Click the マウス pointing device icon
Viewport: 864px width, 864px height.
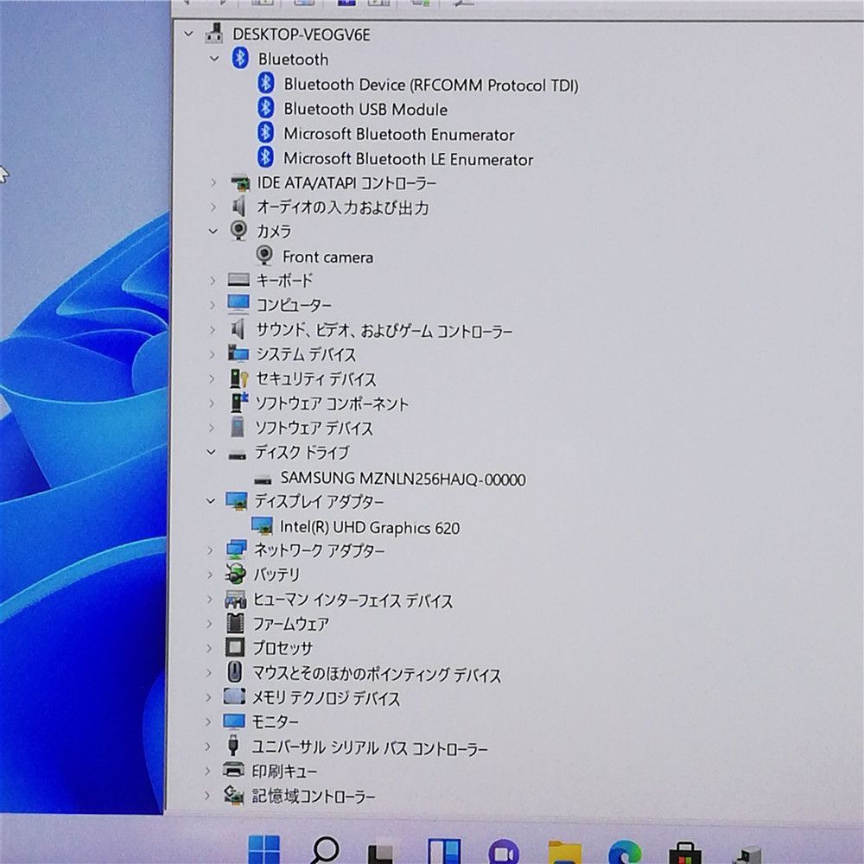pyautogui.click(x=234, y=671)
